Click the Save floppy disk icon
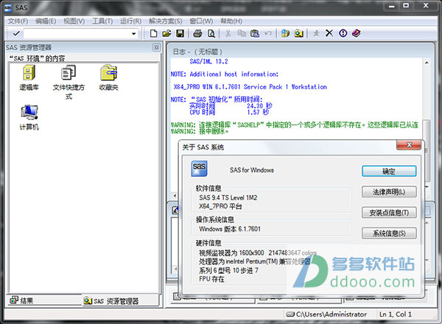Image resolution: width=442 pixels, height=324 pixels. click(180, 34)
